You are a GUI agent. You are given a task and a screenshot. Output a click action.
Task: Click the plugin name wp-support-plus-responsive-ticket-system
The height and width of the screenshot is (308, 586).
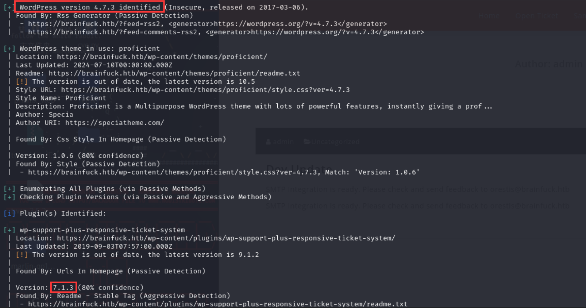click(x=102, y=230)
